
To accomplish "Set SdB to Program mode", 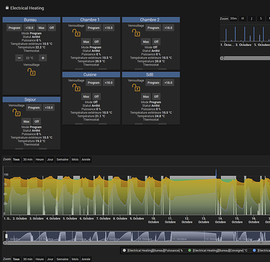I will click(153, 83).
